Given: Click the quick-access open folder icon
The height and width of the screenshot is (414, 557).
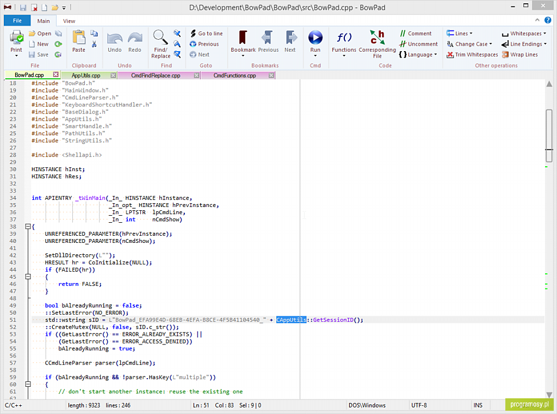Looking at the screenshot, I should tap(55, 8).
